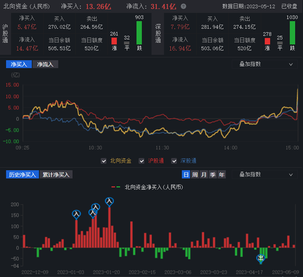The image size is (303, 277).
Task: Click the help icon beside 净流入 31.41亿
Action: coord(184,7)
